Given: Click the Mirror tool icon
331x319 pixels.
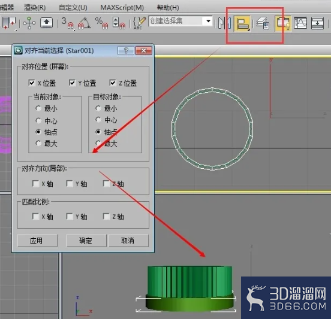Looking at the screenshot, I should [x=224, y=23].
